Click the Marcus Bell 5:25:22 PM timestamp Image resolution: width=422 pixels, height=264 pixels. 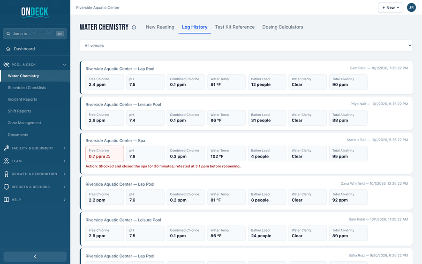coord(377,140)
